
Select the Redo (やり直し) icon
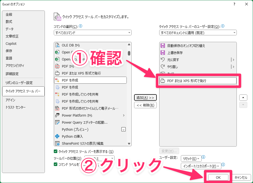(x=163, y=67)
